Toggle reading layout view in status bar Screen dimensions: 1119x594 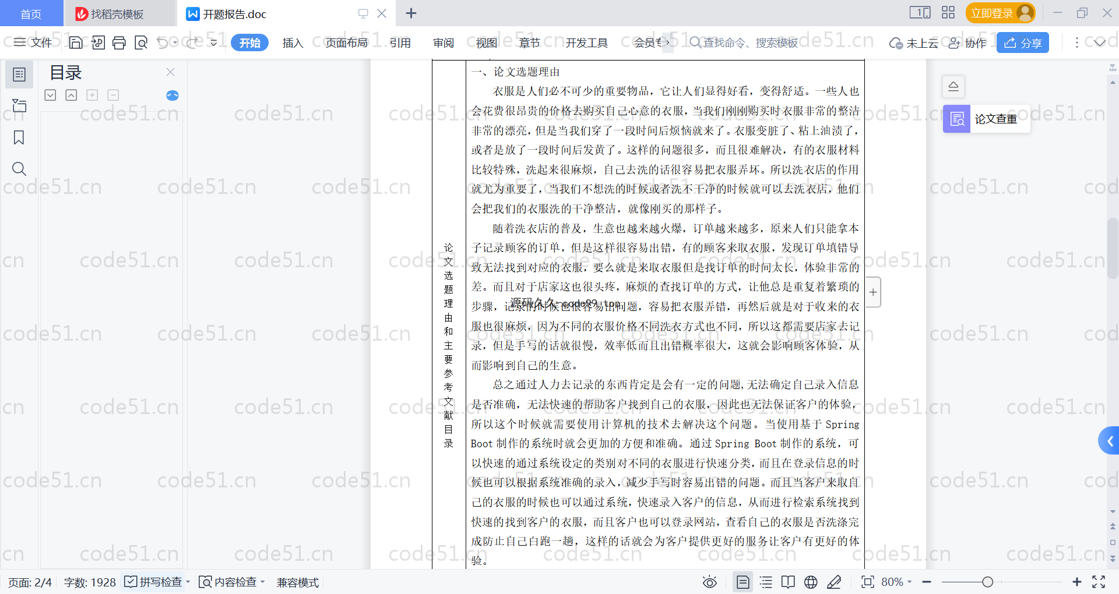point(788,582)
